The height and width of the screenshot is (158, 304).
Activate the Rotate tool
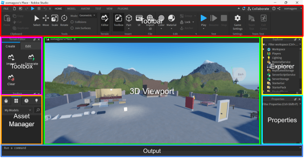64,21
